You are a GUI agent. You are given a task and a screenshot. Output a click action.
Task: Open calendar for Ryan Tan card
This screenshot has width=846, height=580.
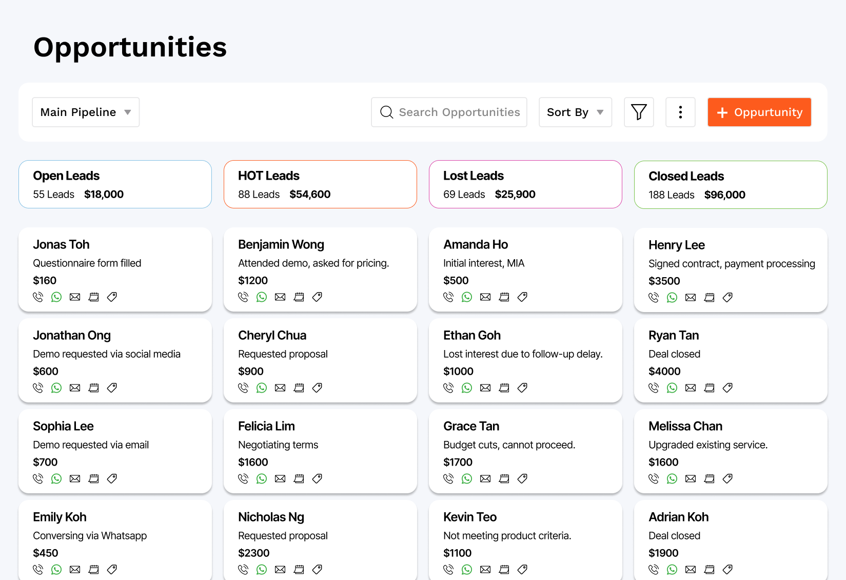click(709, 388)
